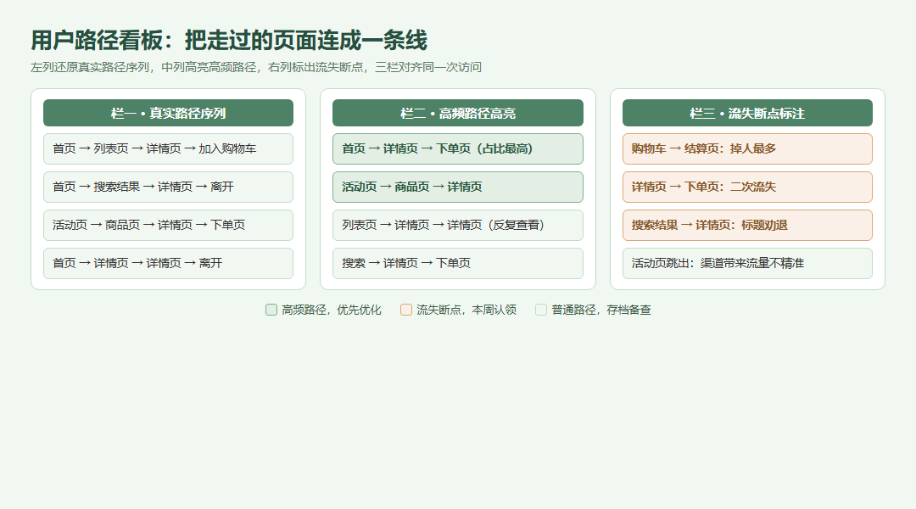Click the legend label 高频路径，优先优化
This screenshot has height=509, width=916.
[332, 310]
